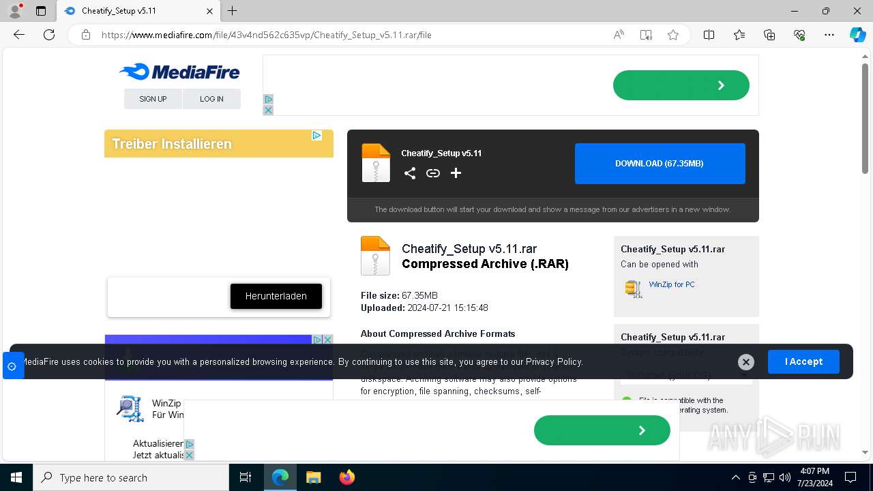Open the immersive reader icon
The width and height of the screenshot is (873, 491).
[646, 35]
